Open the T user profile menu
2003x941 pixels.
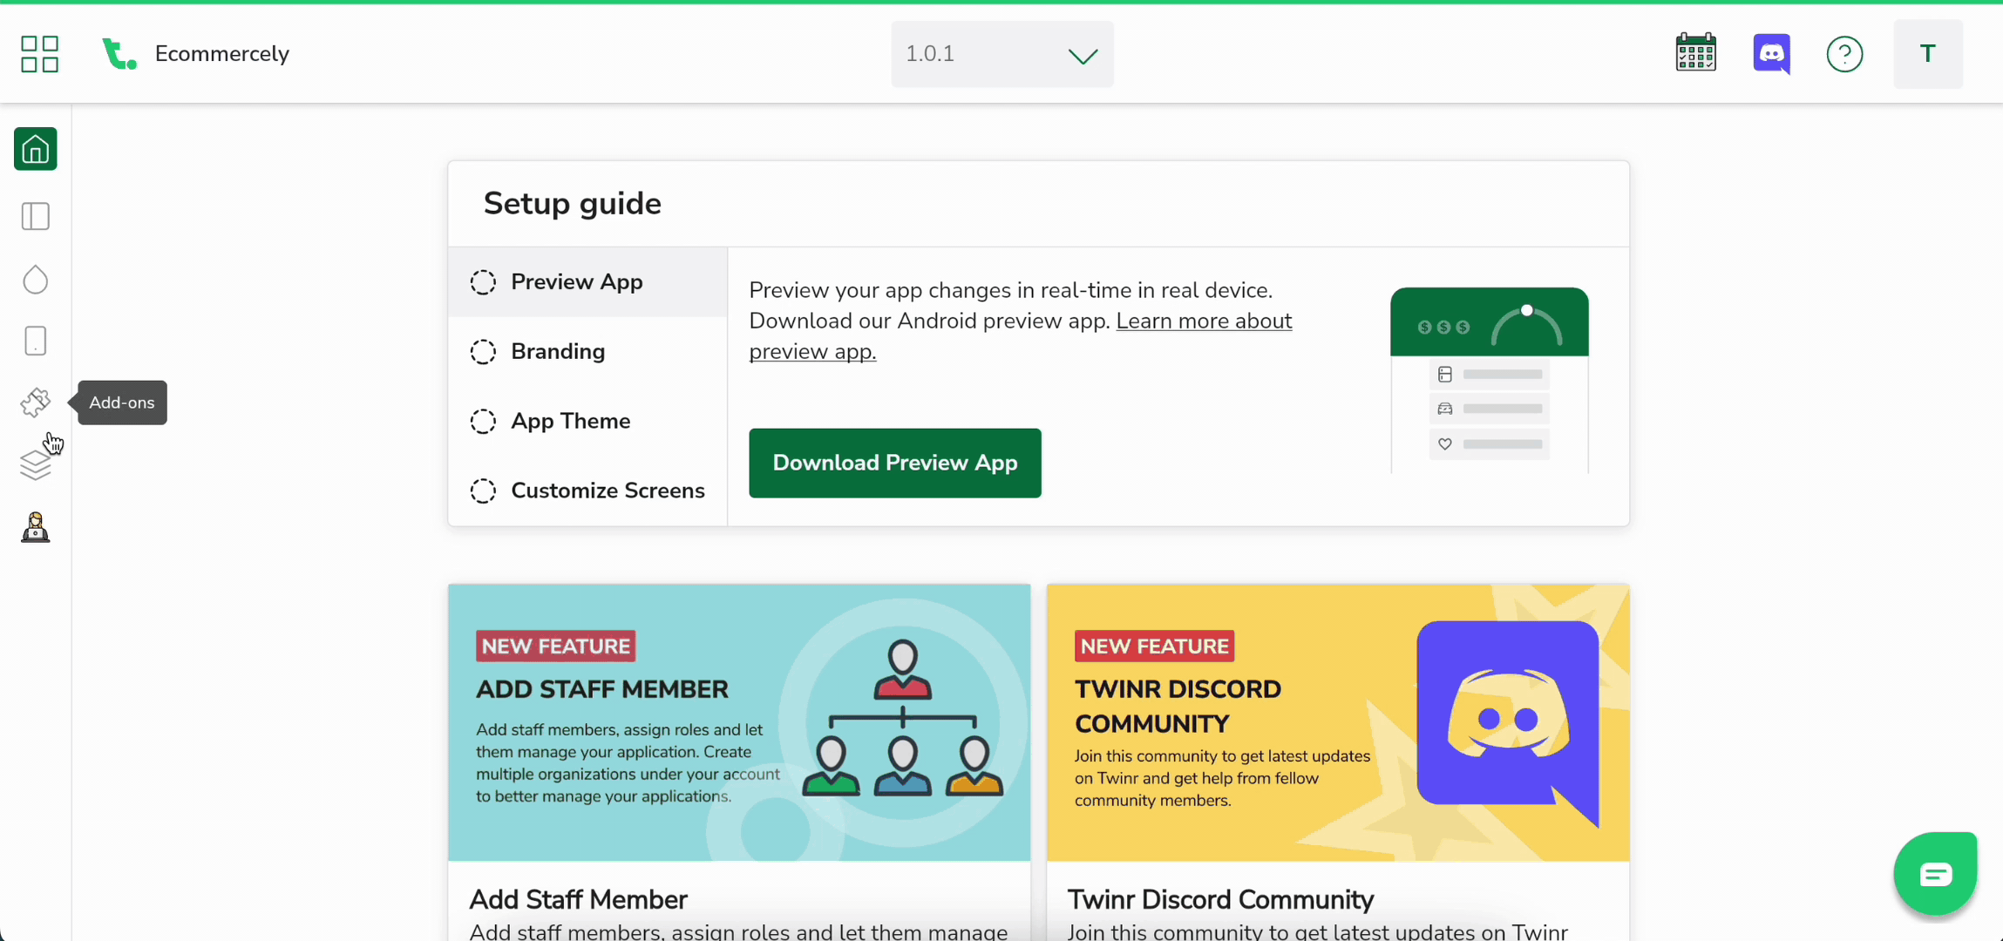coord(1927,54)
